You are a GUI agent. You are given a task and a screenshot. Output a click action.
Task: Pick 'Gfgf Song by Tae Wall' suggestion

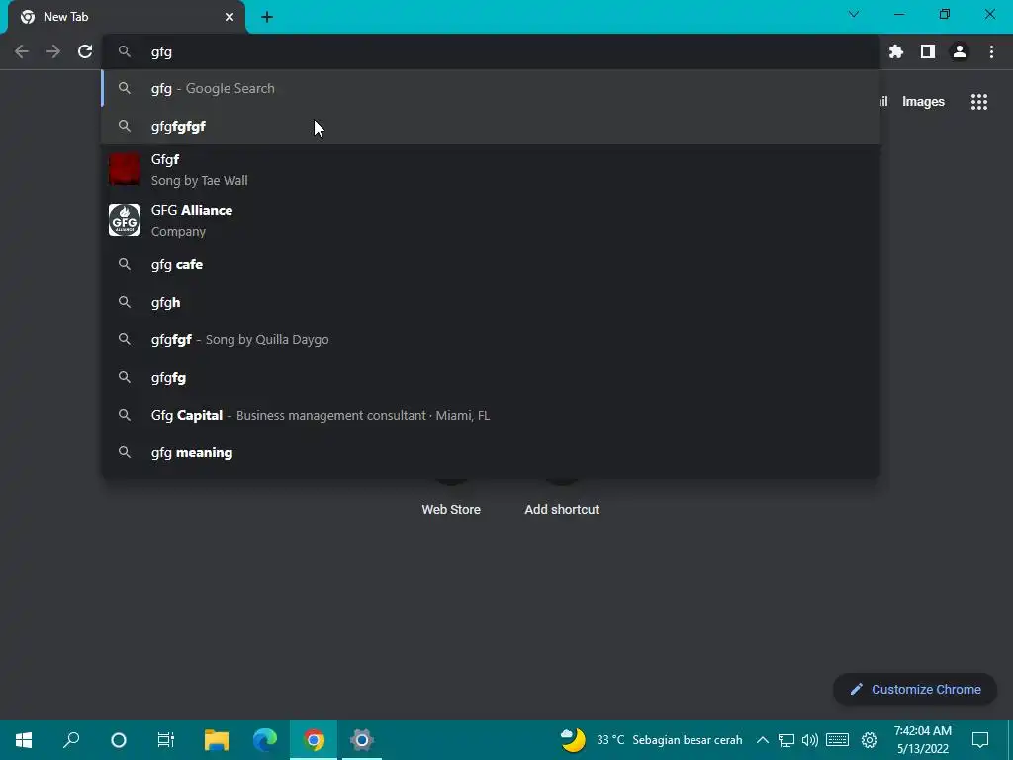click(x=491, y=169)
